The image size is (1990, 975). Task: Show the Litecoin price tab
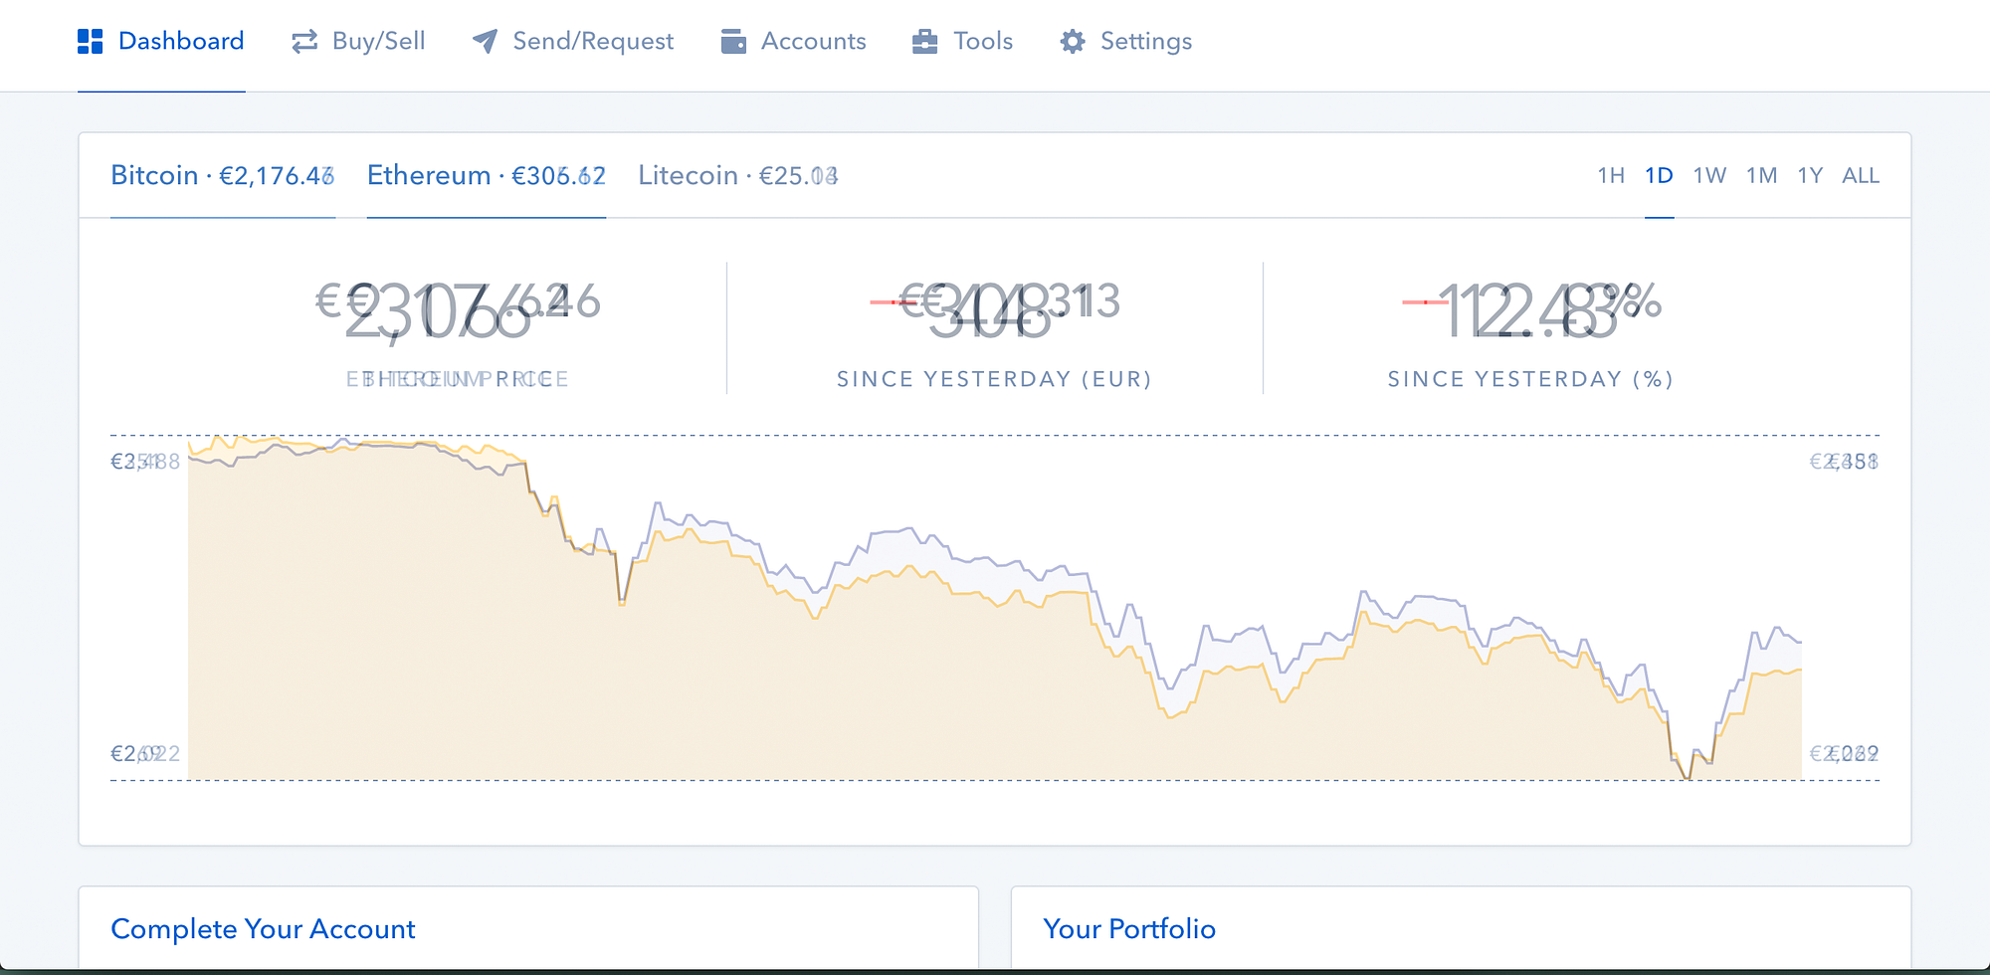coord(738,176)
